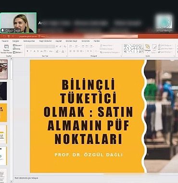Open the Yardım ribbon tab
178x183 pixels.
coord(97,41)
